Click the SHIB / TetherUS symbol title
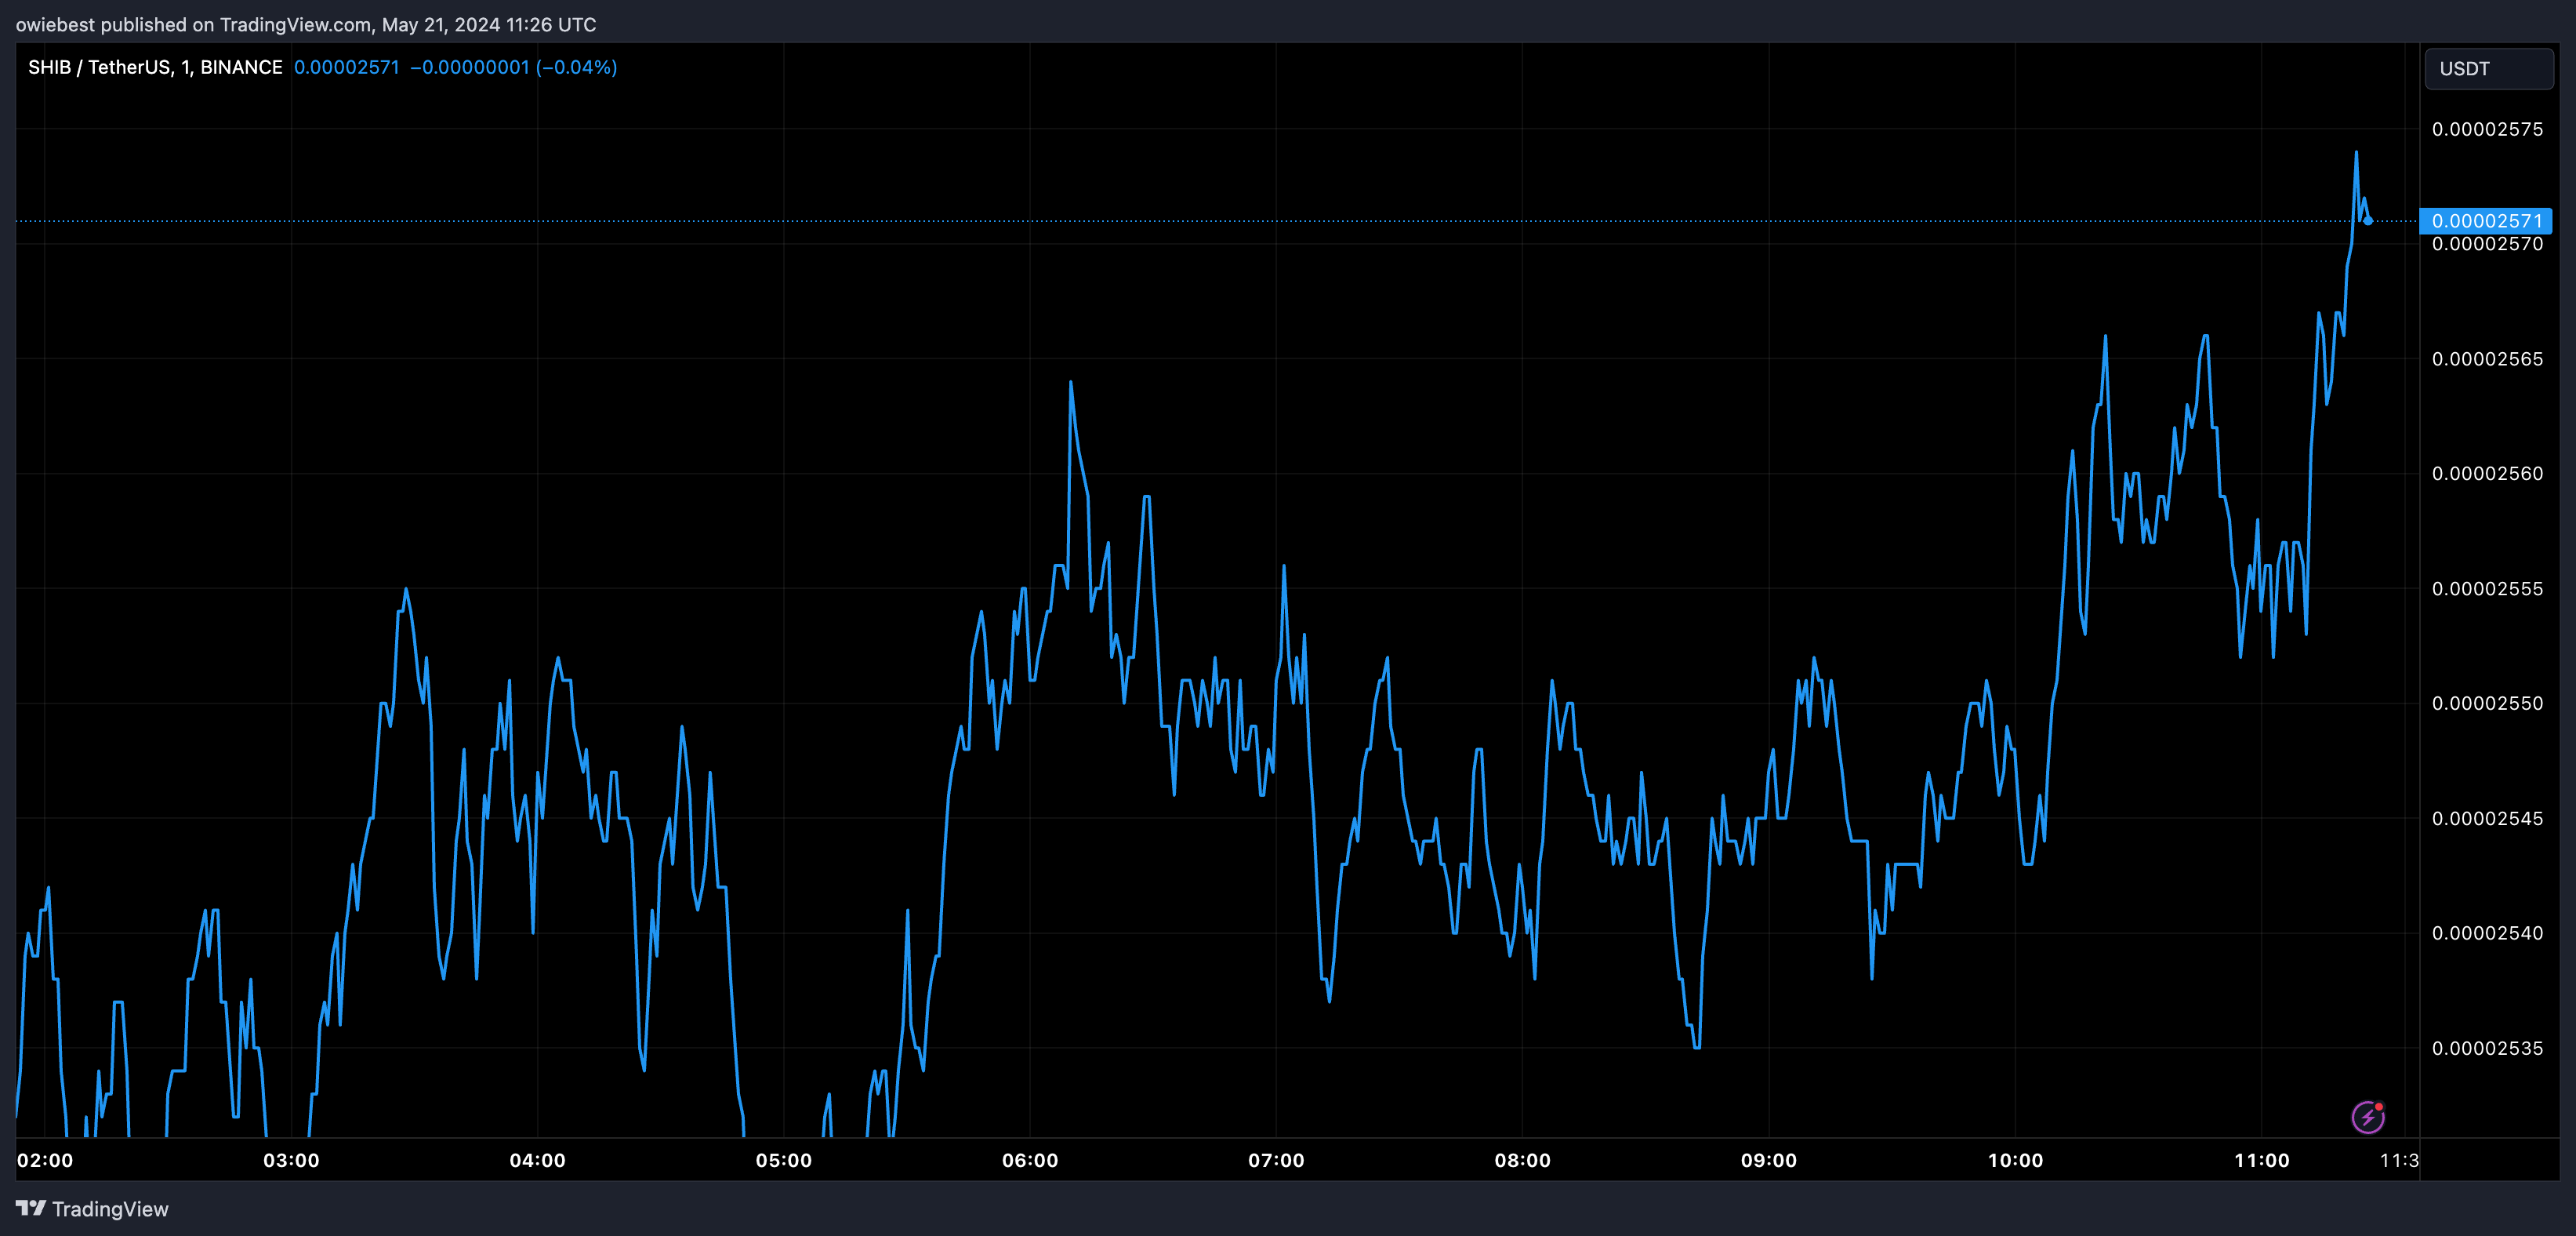Image resolution: width=2576 pixels, height=1236 pixels. 155,67
